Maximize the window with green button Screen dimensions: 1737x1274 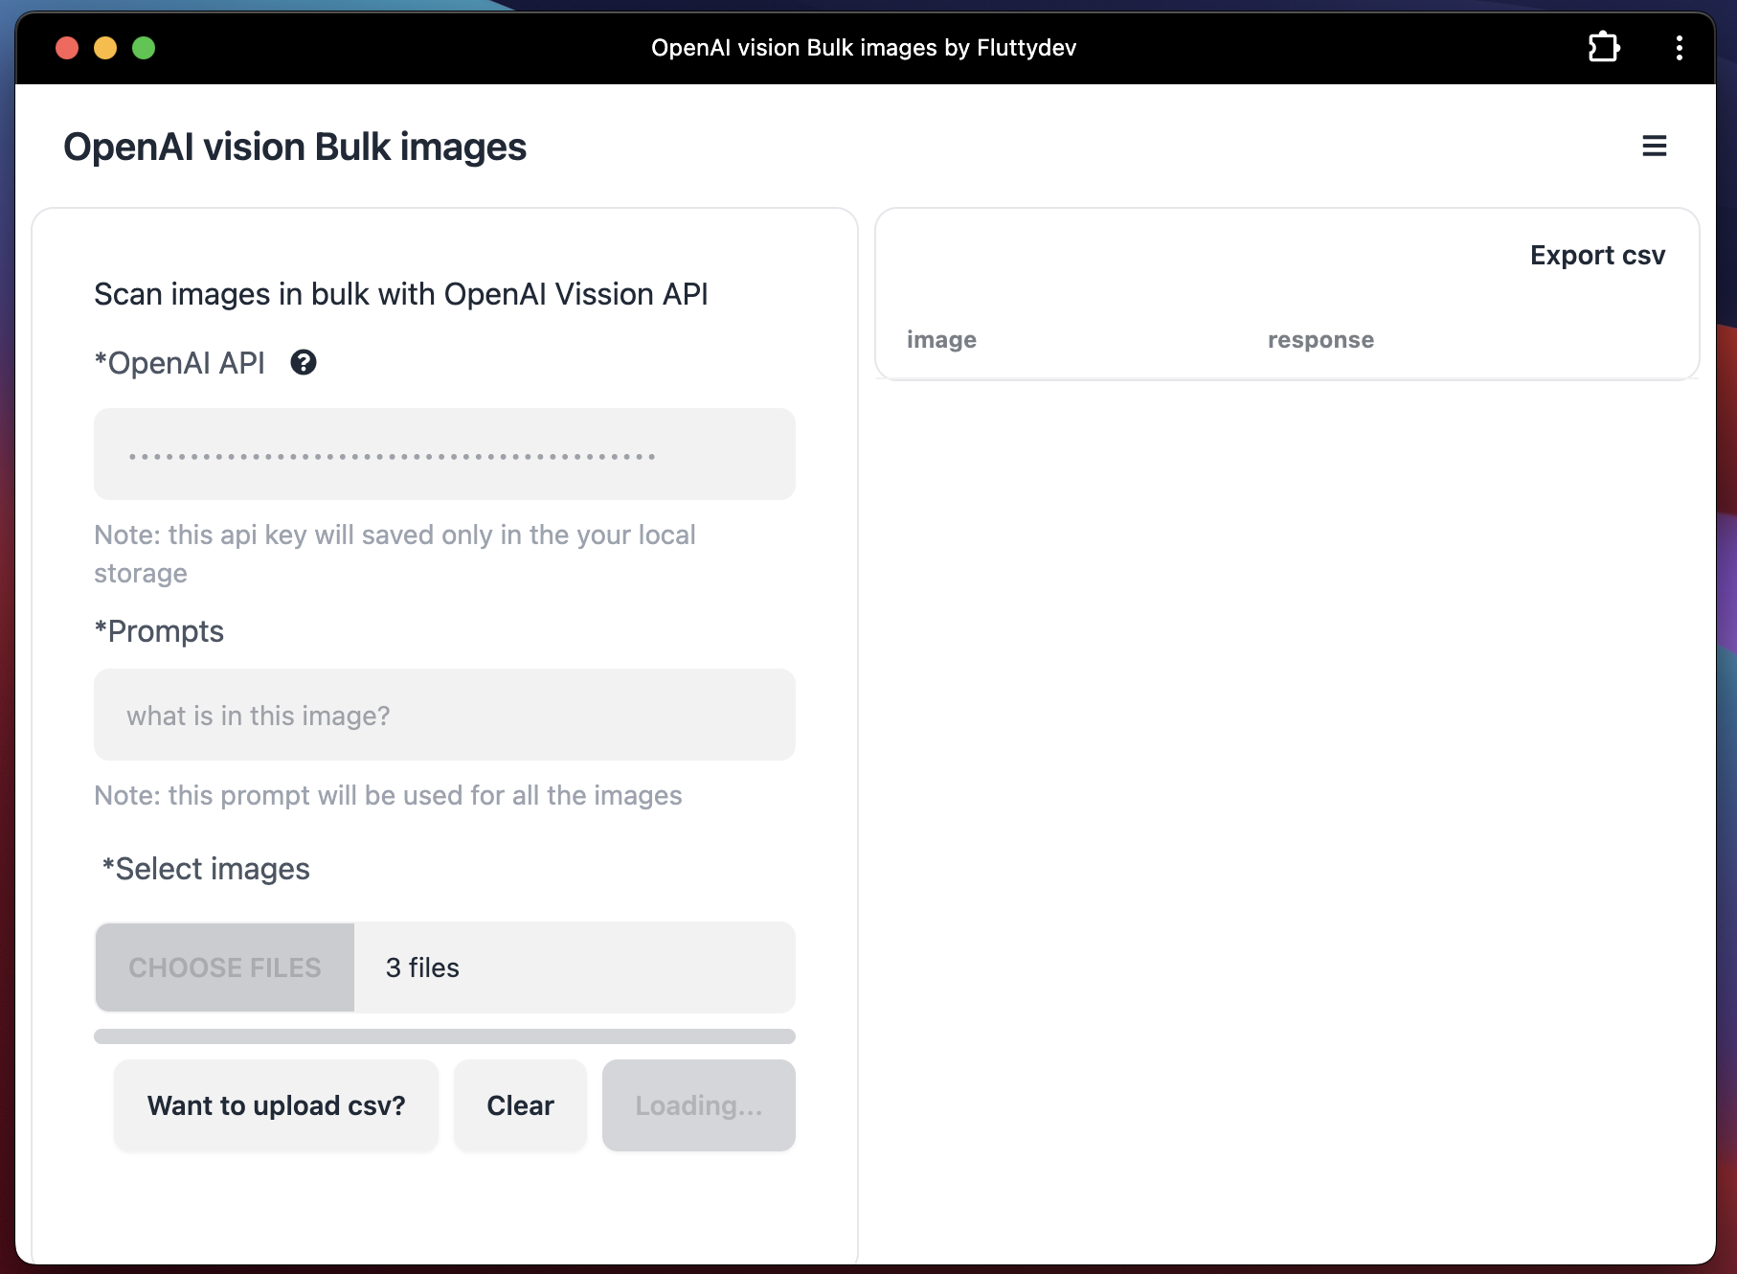[x=144, y=48]
